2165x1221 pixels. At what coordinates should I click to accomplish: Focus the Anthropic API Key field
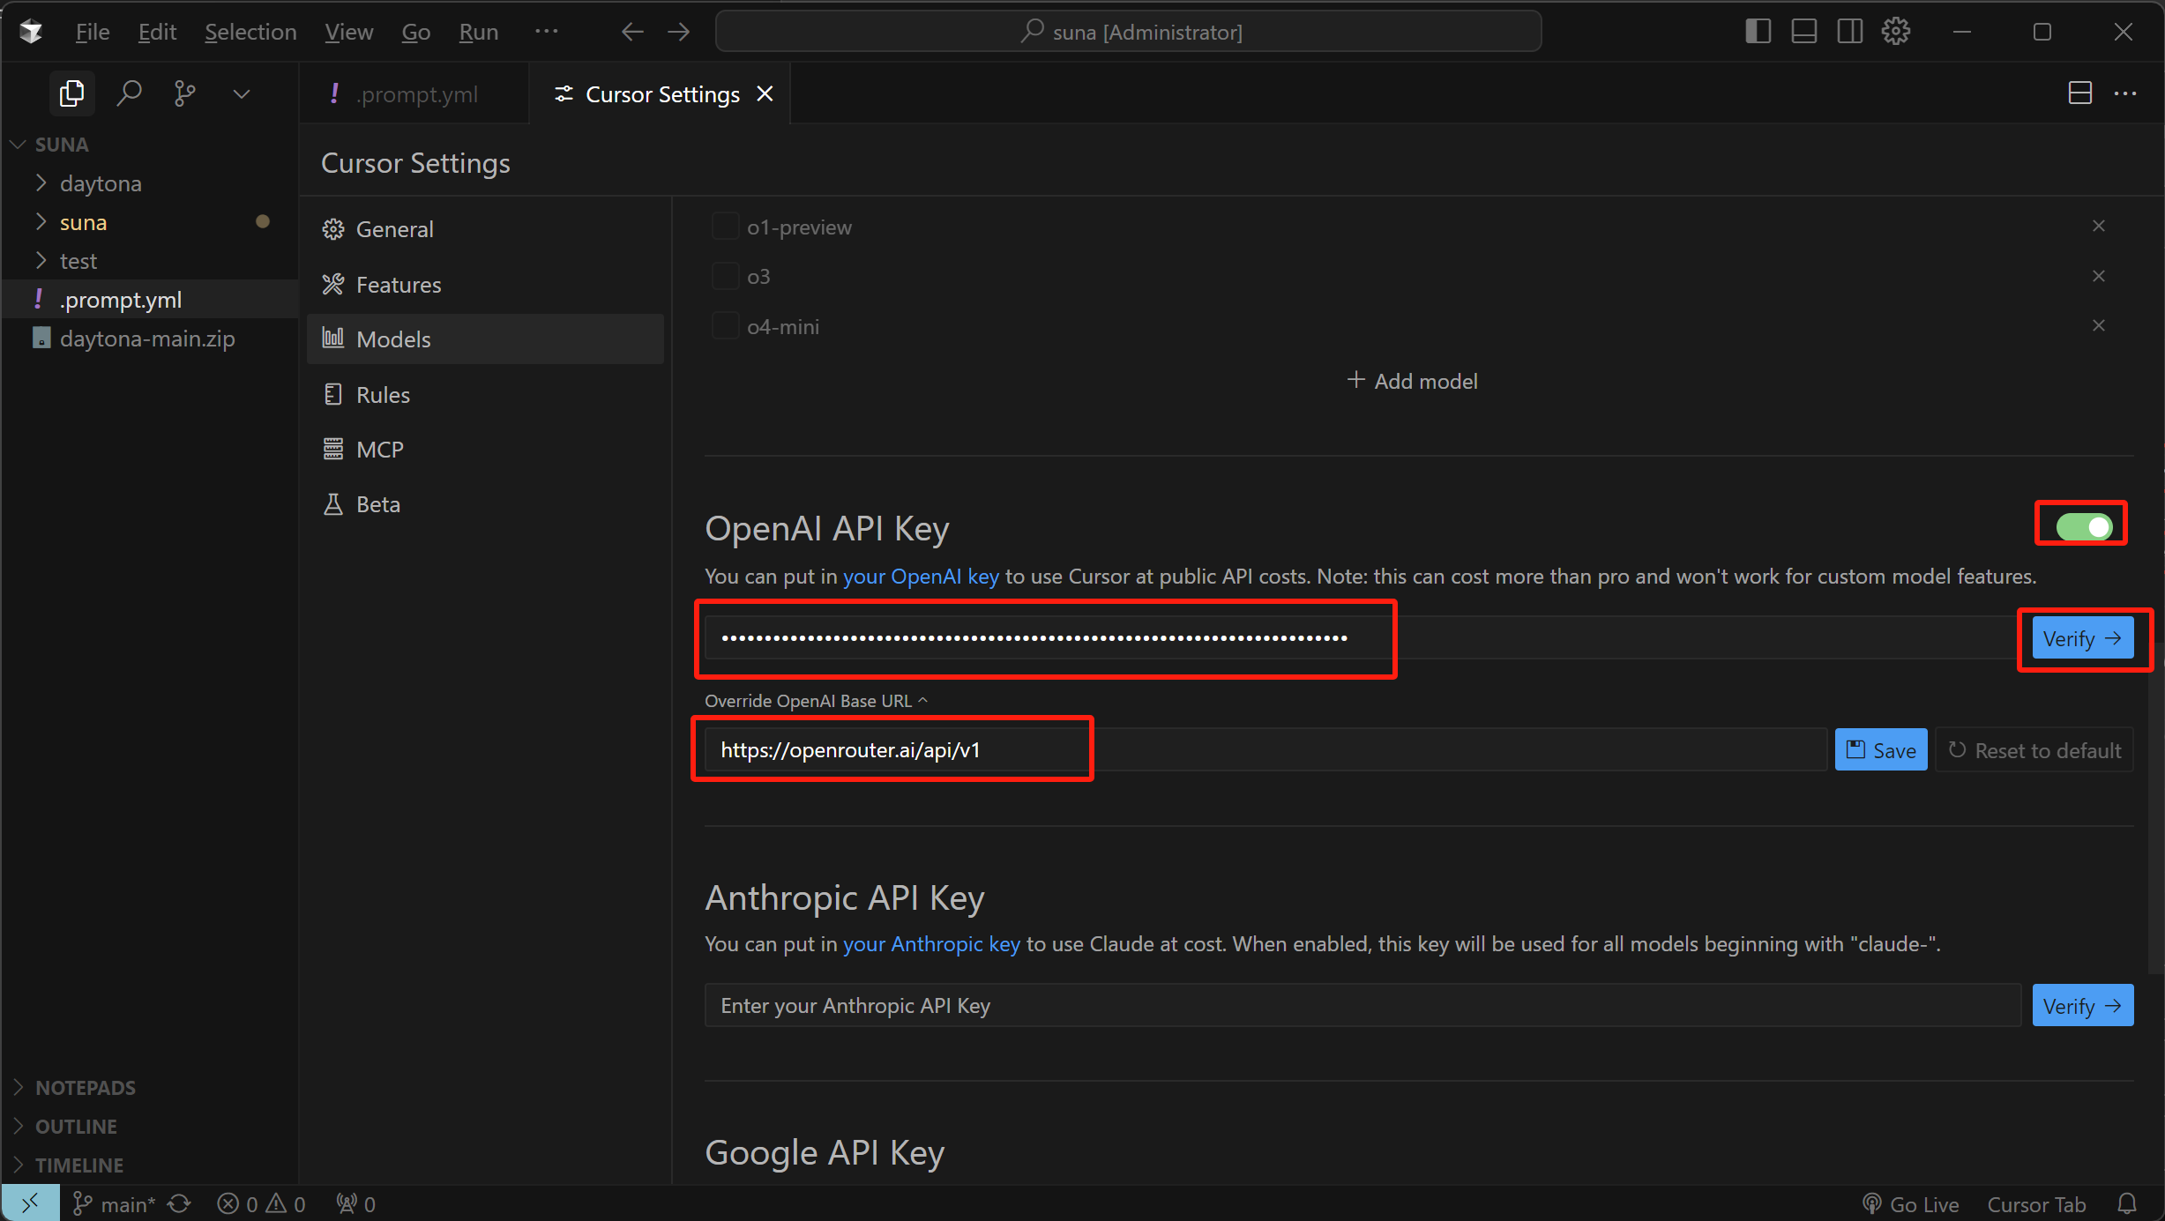coord(1362,1006)
